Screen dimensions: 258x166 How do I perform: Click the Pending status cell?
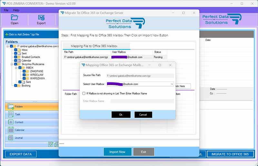pyautogui.click(x=158, y=57)
